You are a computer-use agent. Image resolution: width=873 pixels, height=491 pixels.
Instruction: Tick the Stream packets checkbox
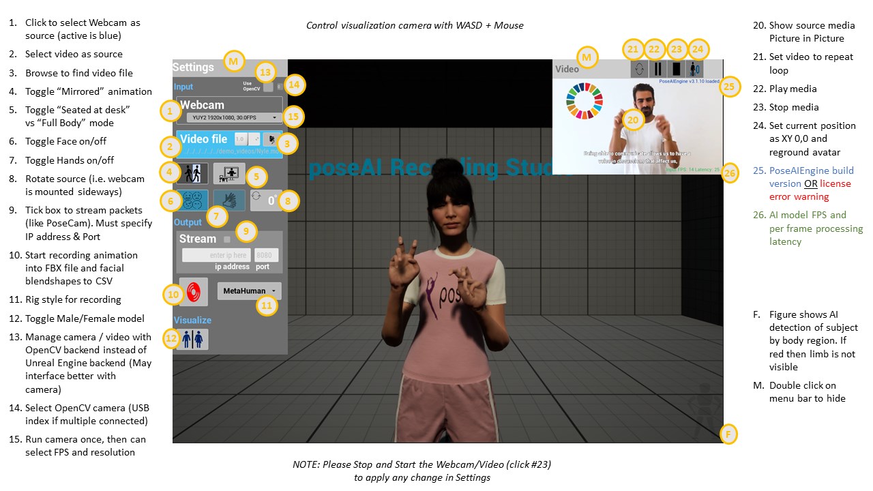227,239
